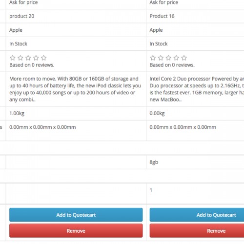
Task: Click first rating star of product 20
Action: 13,58
